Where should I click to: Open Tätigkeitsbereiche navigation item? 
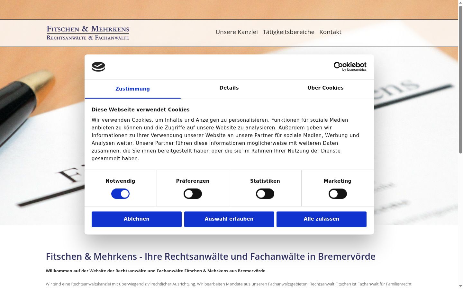coord(288,32)
